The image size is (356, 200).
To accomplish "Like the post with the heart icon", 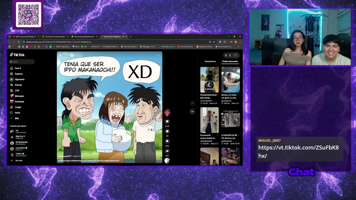I will click(167, 121).
